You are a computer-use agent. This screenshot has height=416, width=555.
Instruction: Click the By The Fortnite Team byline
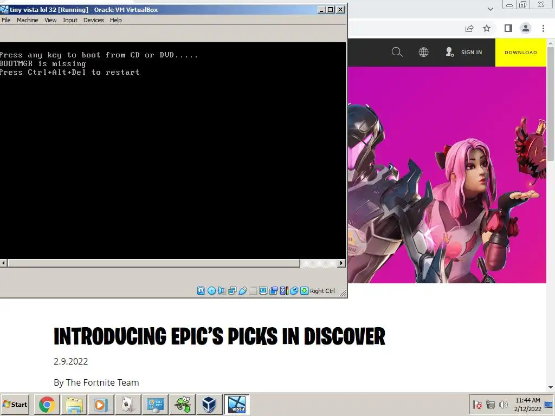click(x=96, y=382)
